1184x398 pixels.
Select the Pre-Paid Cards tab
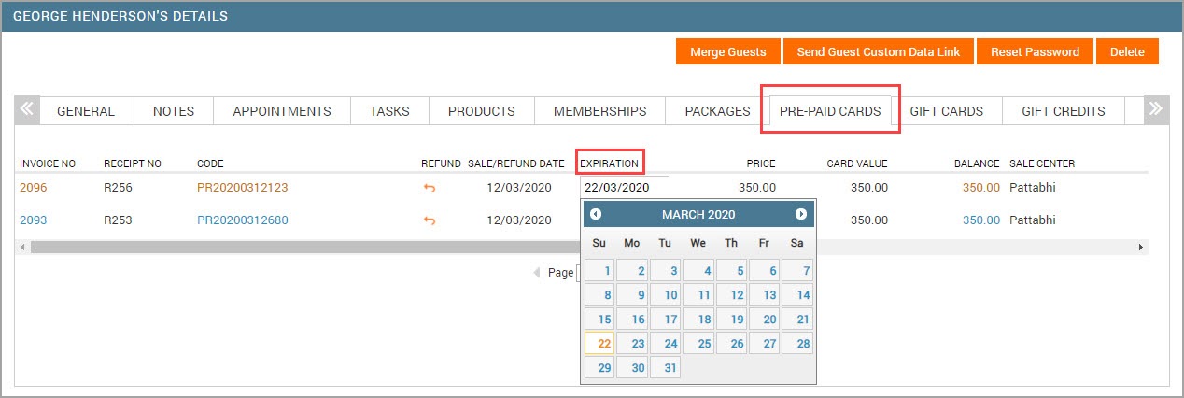tap(831, 110)
